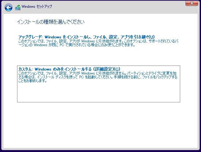Image resolution: width=201 pixels, height=152 pixels.
Task: Click the Windows Setup icon in title bar
Action: pyautogui.click(x=18, y=7)
